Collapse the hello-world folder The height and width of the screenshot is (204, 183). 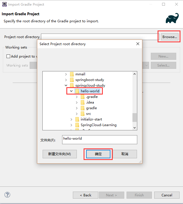pyautogui.click(x=71, y=91)
